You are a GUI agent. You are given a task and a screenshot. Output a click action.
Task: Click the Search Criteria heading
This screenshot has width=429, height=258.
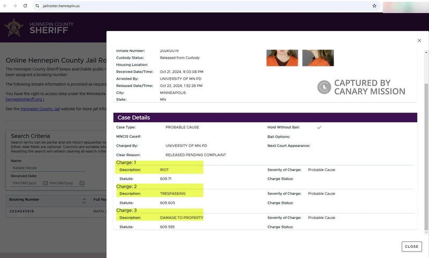[31, 136]
